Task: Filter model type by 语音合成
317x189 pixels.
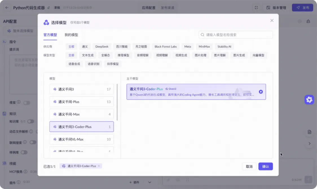Action: (74, 64)
